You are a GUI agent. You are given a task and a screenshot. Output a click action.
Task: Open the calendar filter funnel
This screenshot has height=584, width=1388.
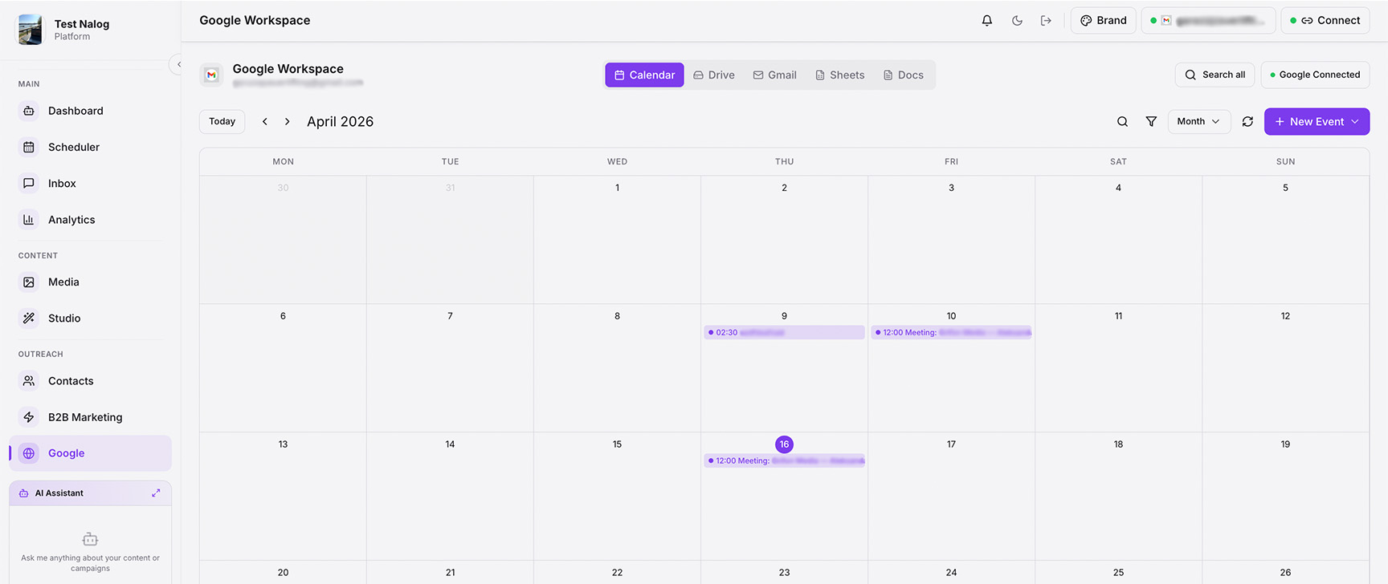[x=1151, y=122]
